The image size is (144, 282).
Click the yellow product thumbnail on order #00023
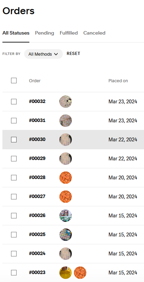[66, 273]
